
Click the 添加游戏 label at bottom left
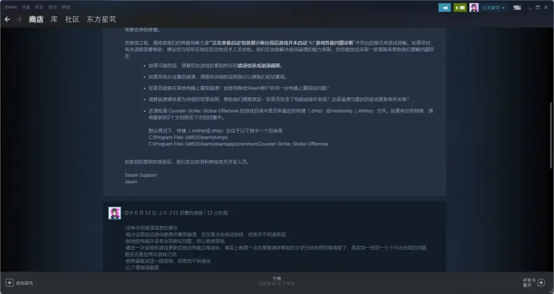coord(24,283)
